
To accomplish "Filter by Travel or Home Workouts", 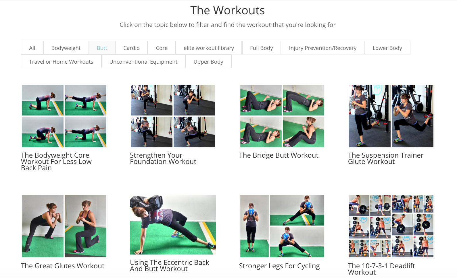I will 61,62.
